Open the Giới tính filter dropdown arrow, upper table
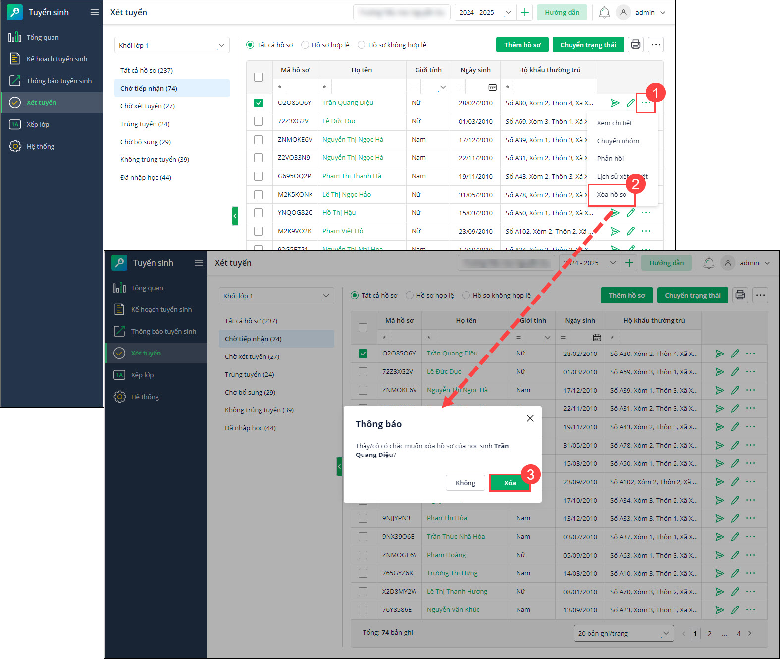The image size is (780, 659). pos(443,87)
